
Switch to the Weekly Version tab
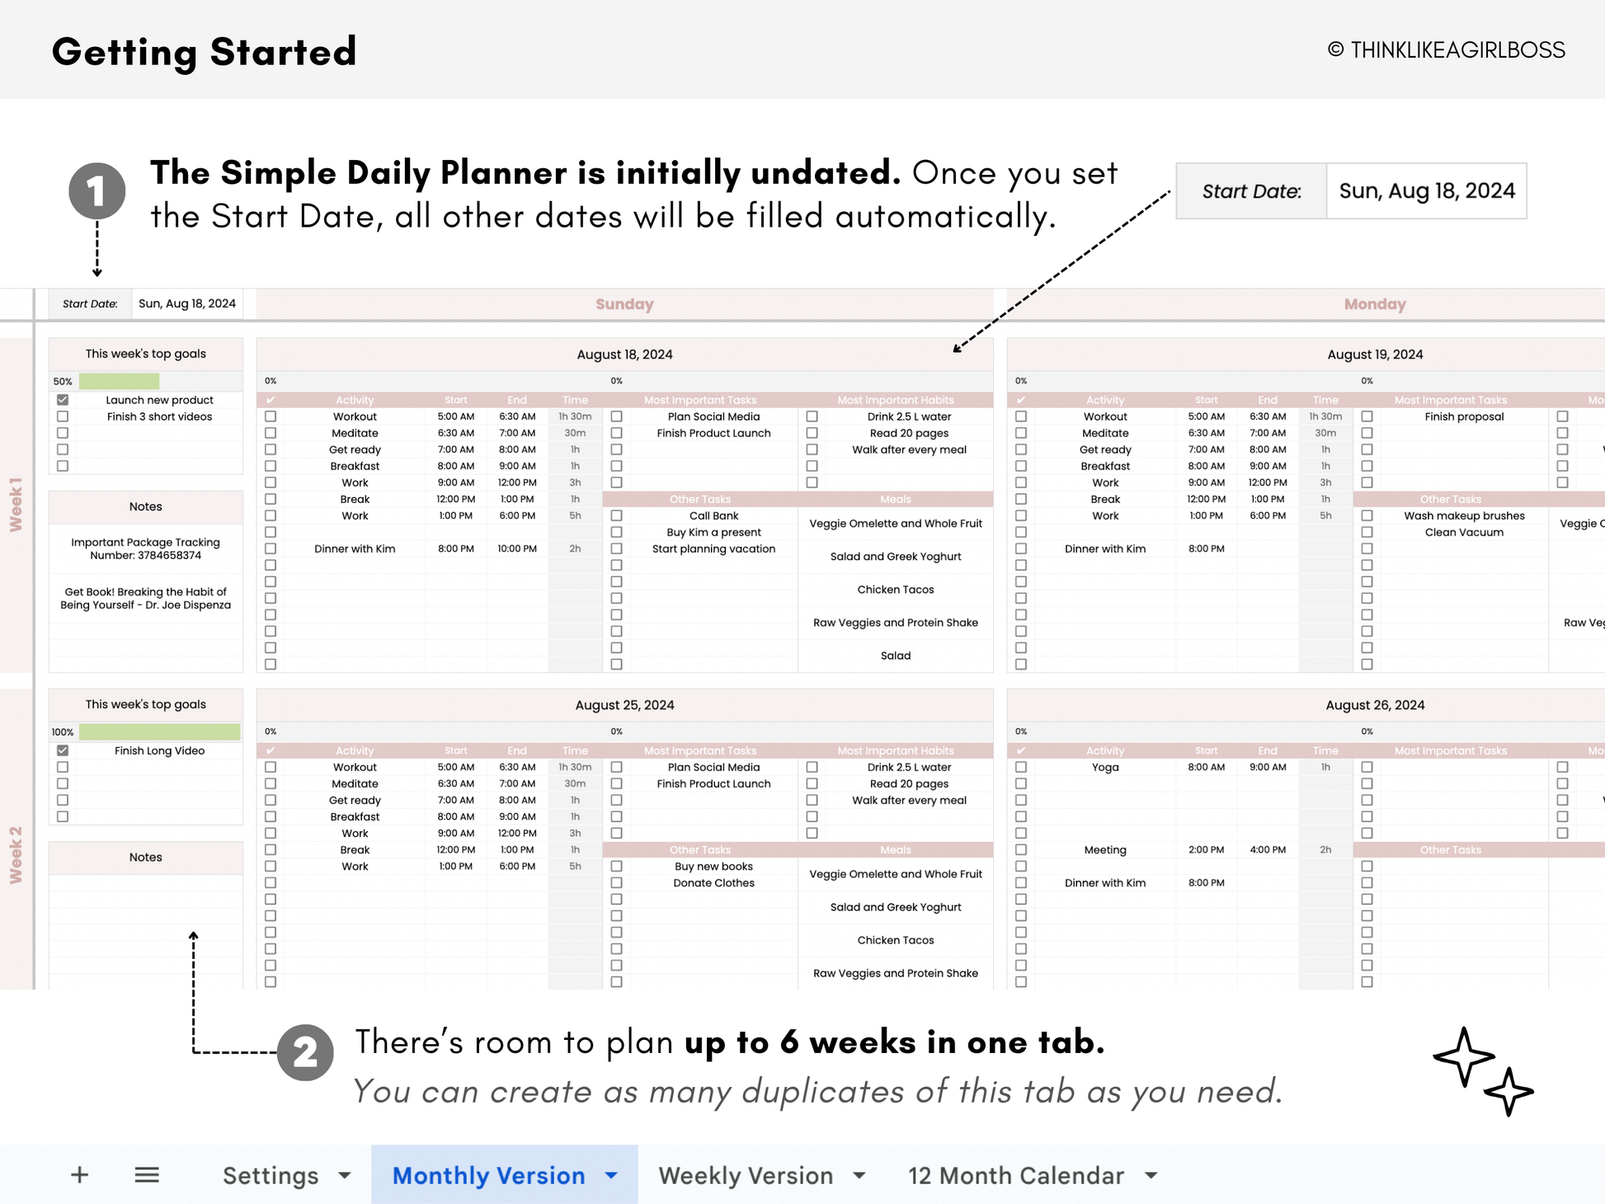coord(746,1175)
